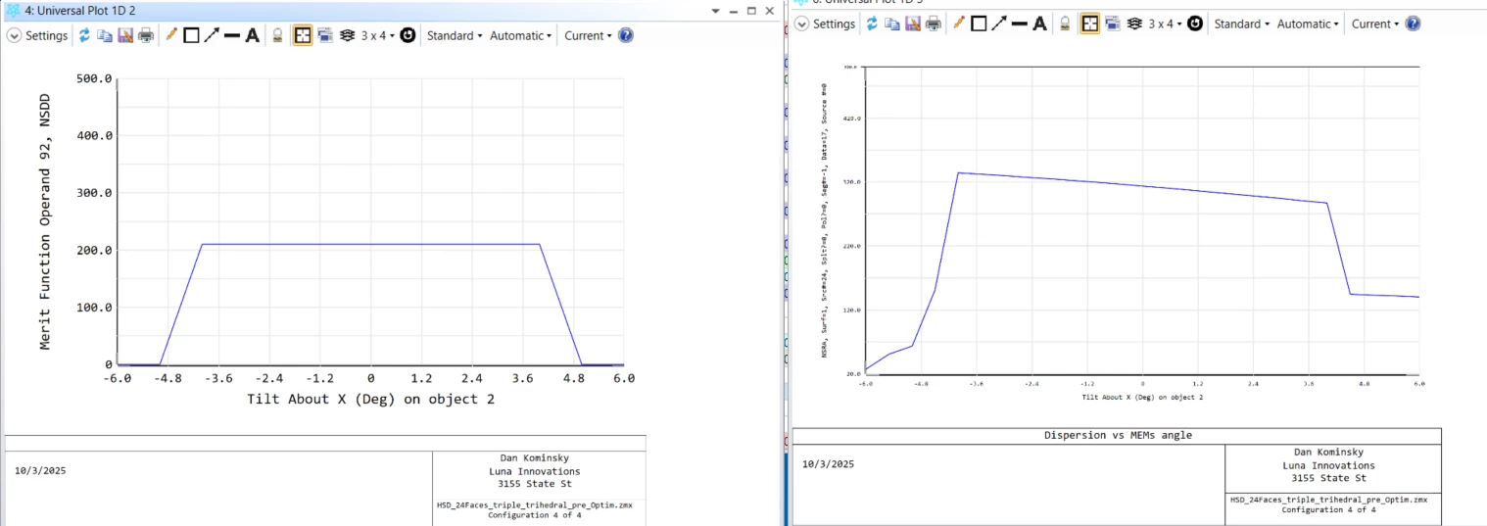This screenshot has height=526, width=1487.
Task: Select line annotation tool in left window
Action: click(x=232, y=35)
